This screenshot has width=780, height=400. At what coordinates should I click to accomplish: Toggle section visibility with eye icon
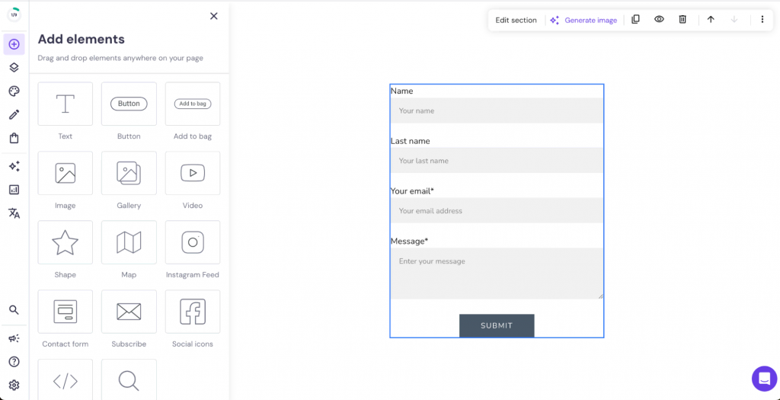659,20
